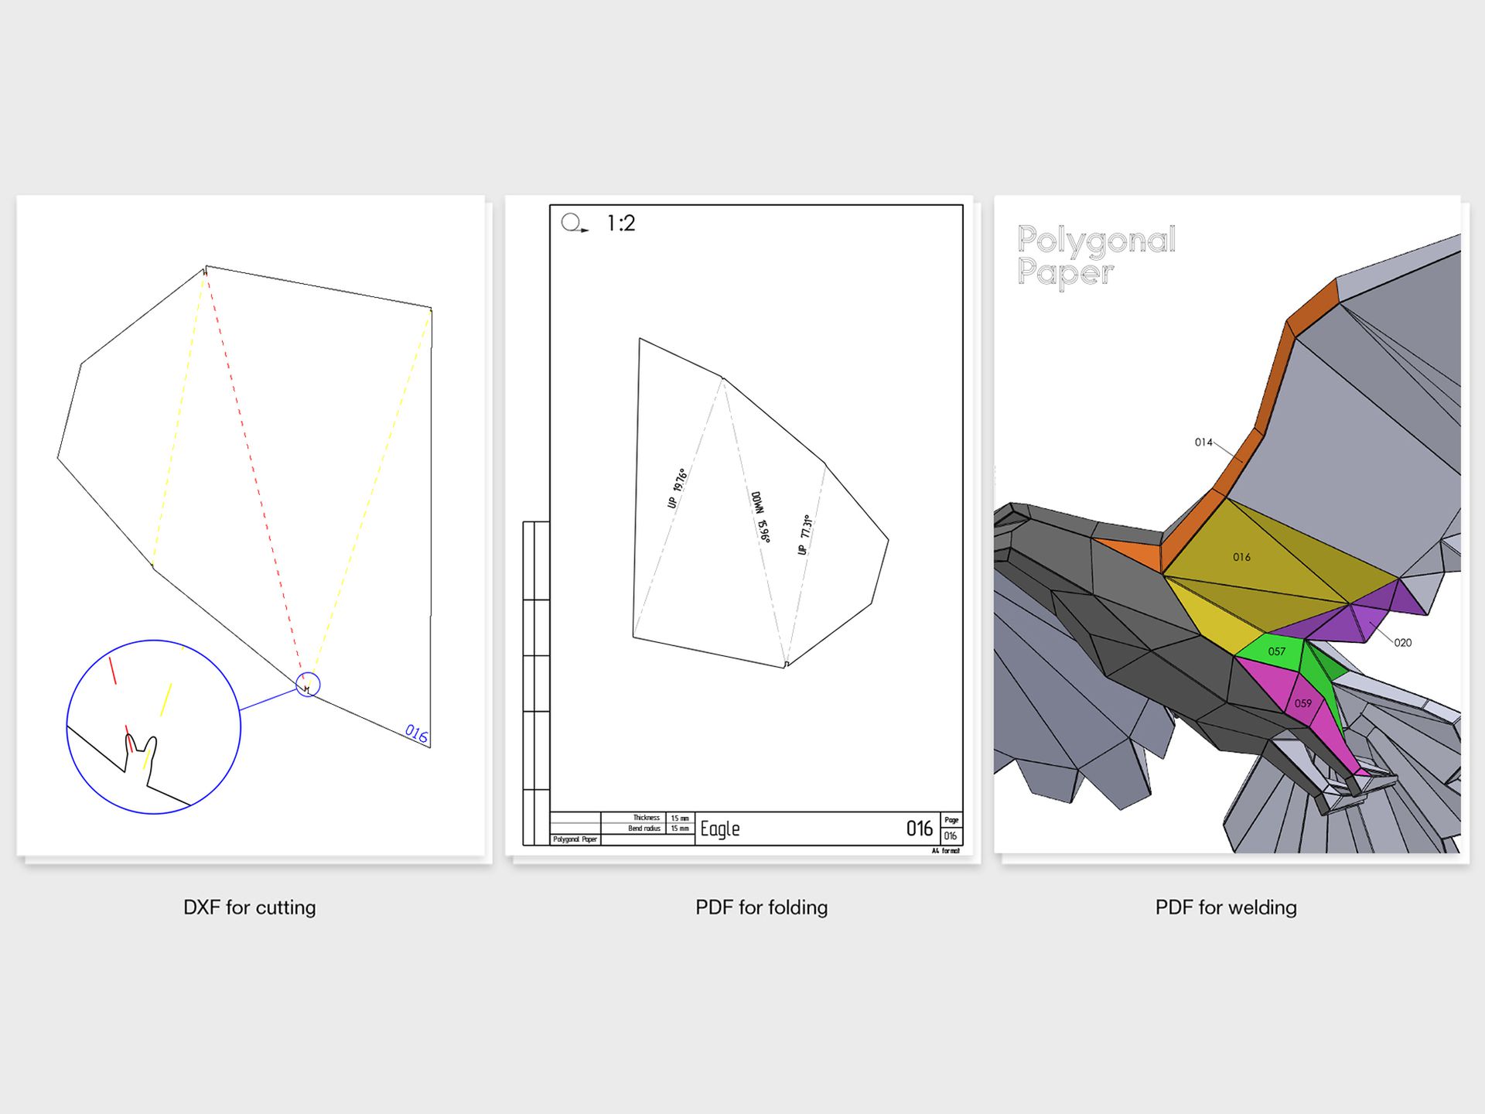
Task: Click the 020 callout label
Action: coord(1402,643)
